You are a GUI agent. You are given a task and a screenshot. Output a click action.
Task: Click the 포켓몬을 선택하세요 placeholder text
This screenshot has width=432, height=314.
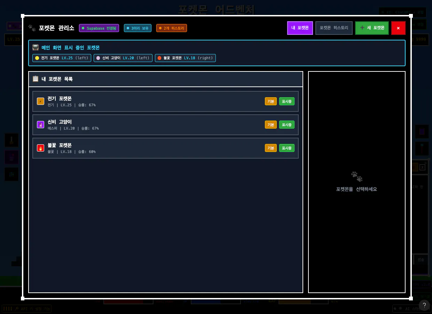pyautogui.click(x=356, y=189)
